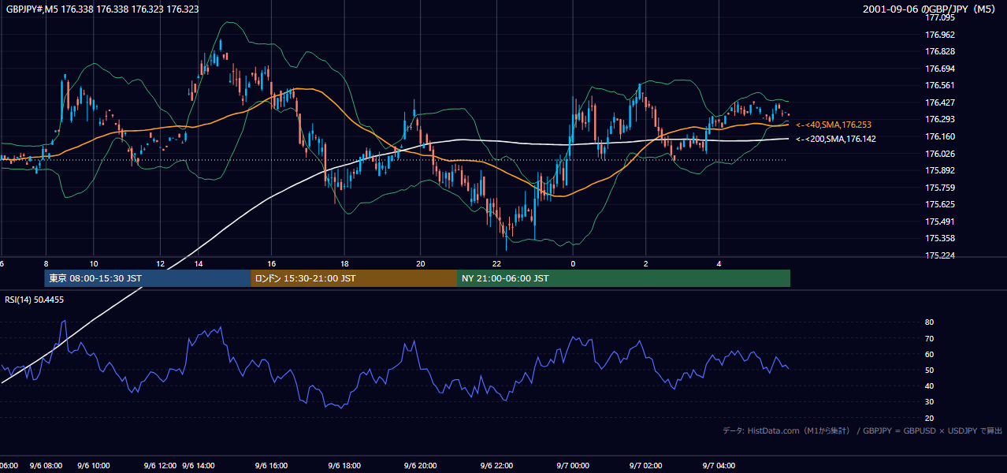Click price axis value 175.892

[939, 170]
